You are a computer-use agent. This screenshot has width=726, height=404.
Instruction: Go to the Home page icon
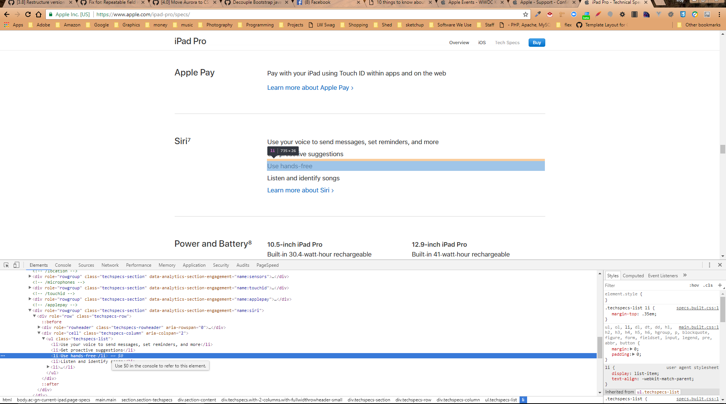tap(39, 14)
